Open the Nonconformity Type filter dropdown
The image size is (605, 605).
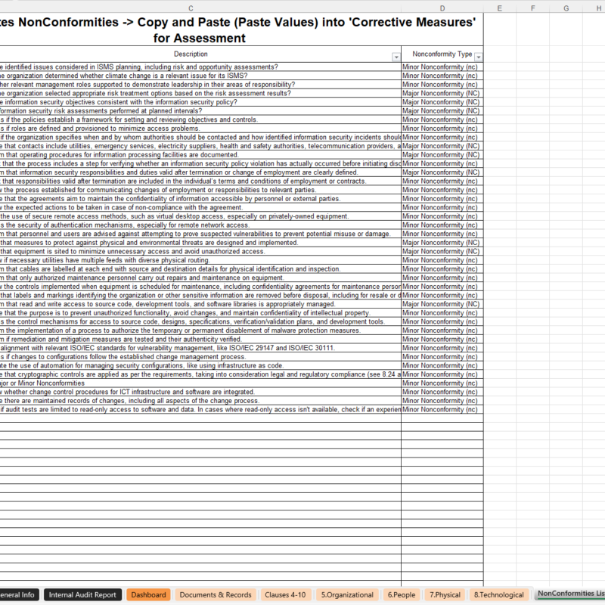(478, 57)
